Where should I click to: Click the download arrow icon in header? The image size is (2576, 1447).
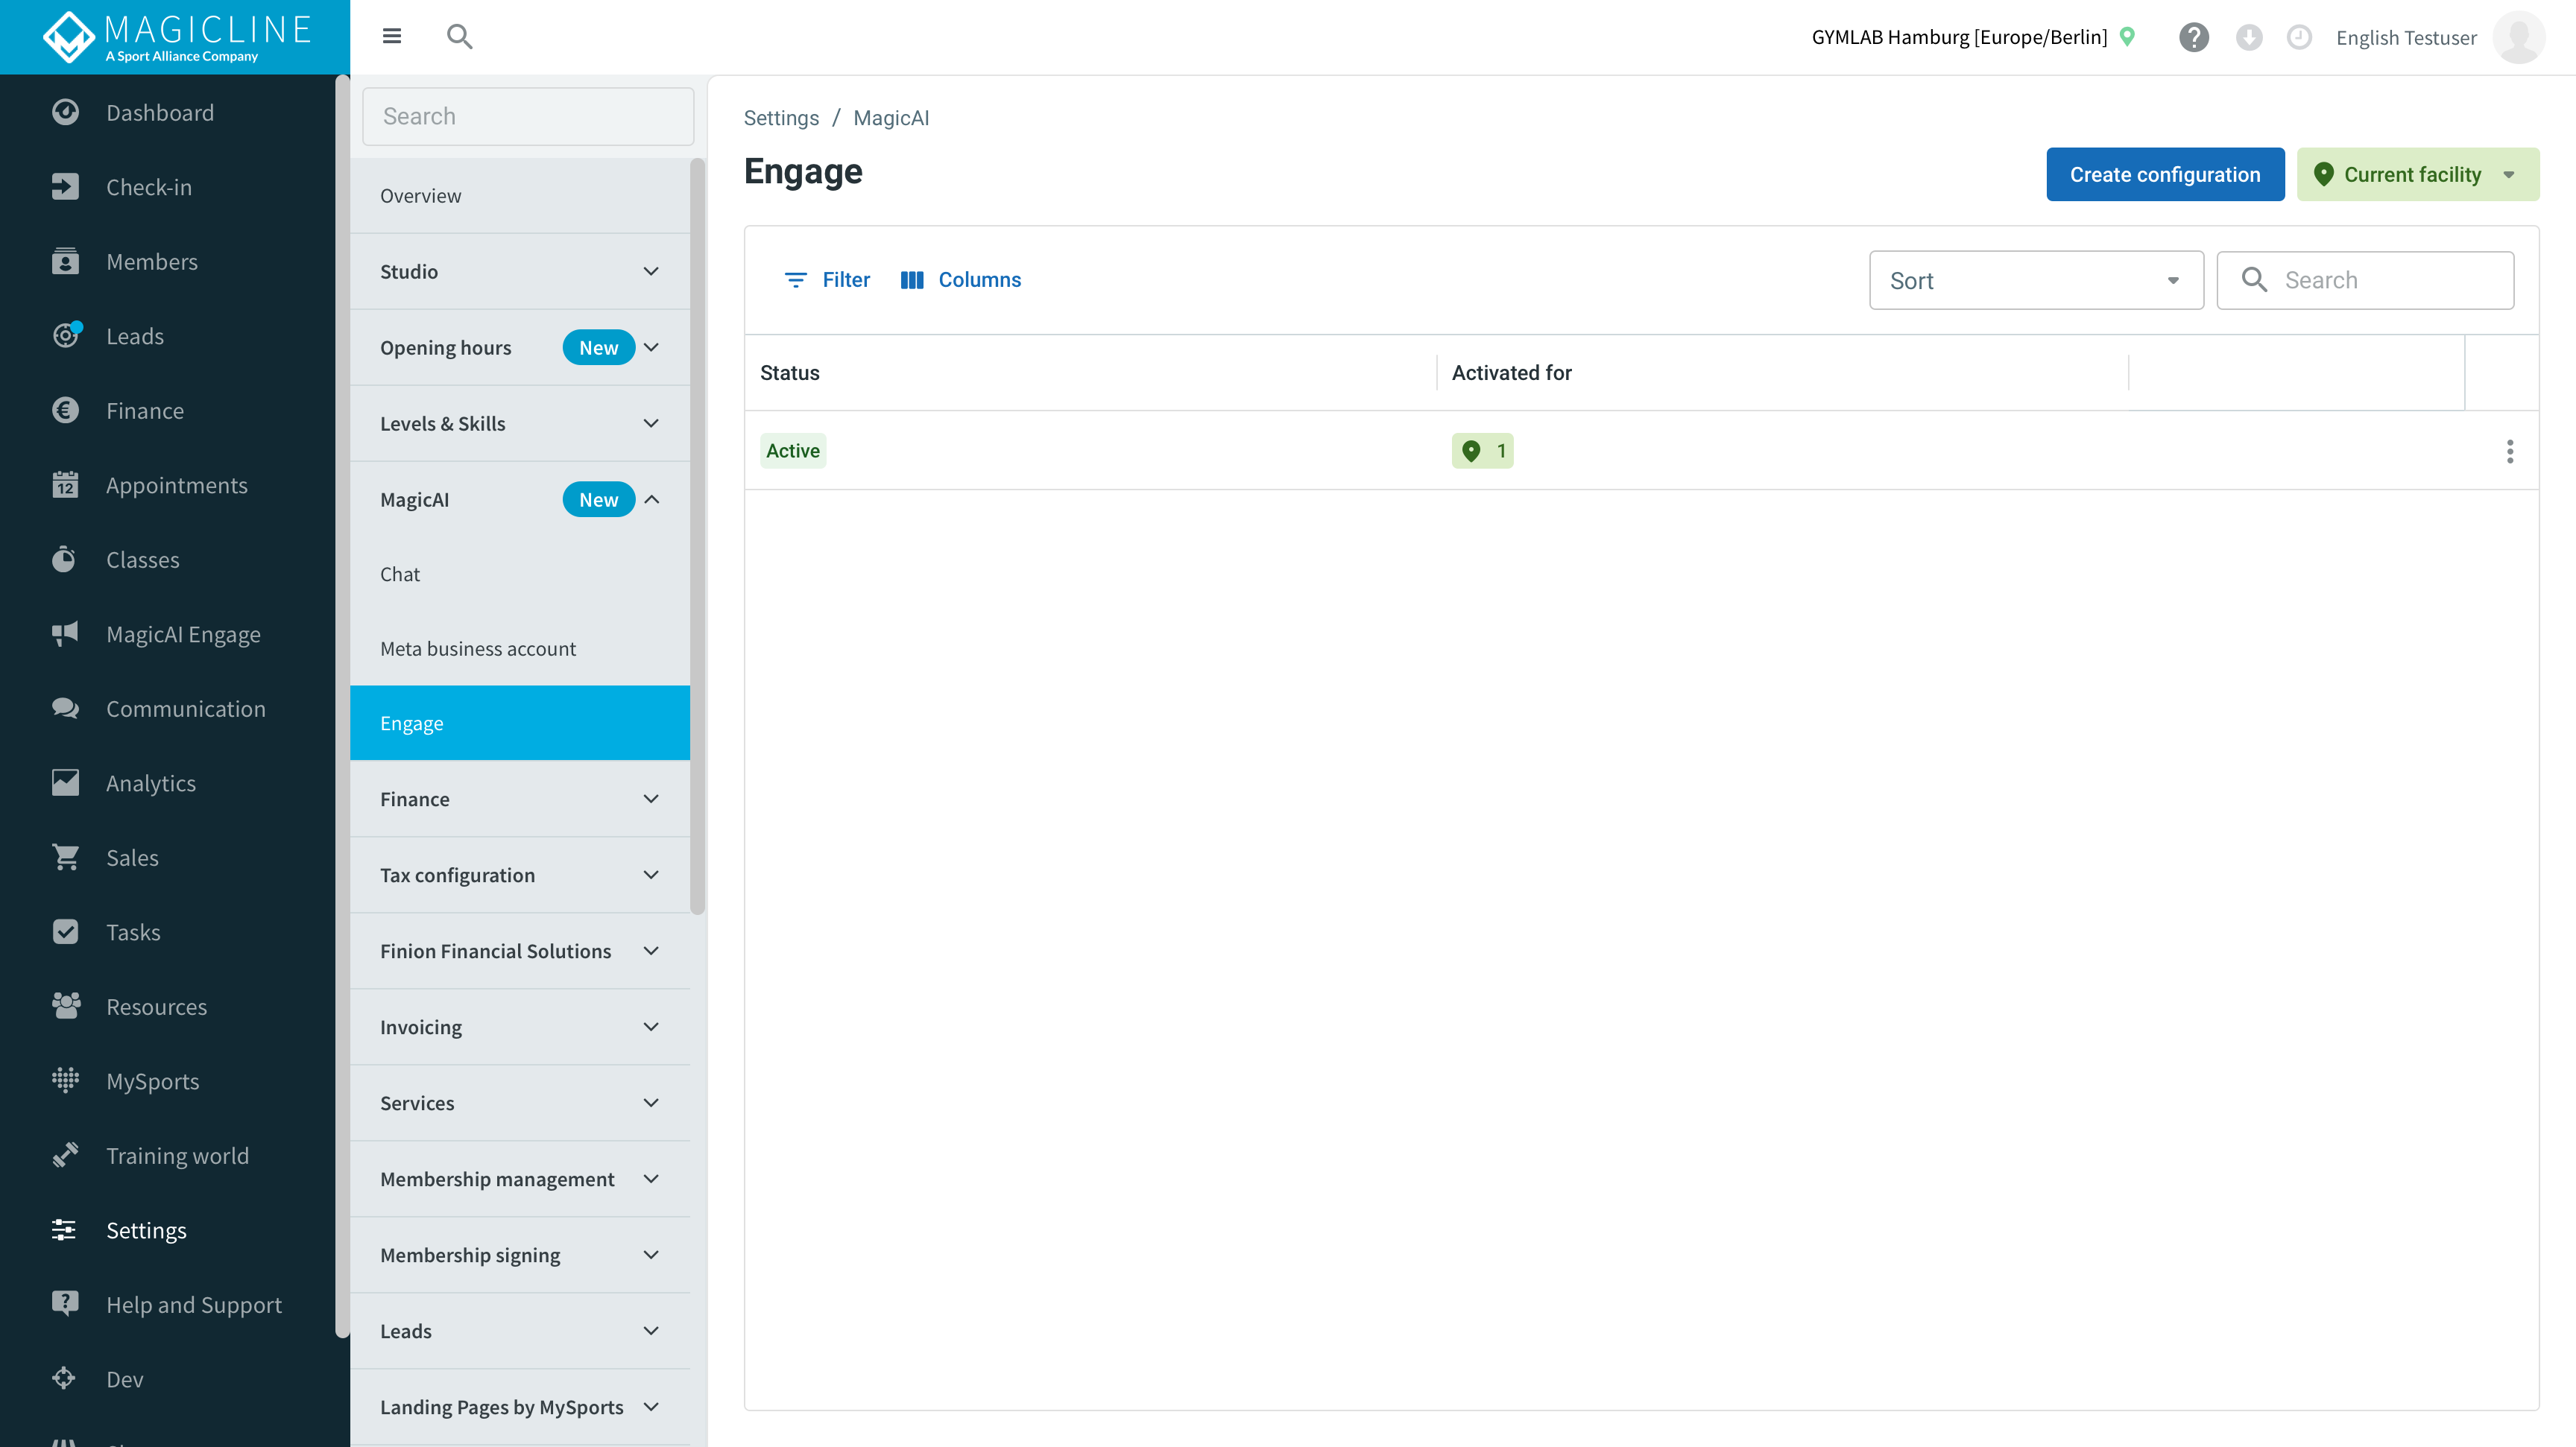pos(2249,37)
